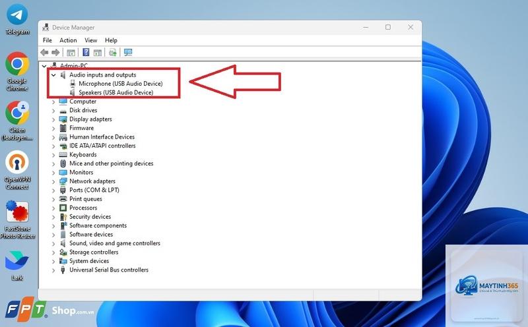
Task: Click the Security devices icon
Action: [x=63, y=217]
